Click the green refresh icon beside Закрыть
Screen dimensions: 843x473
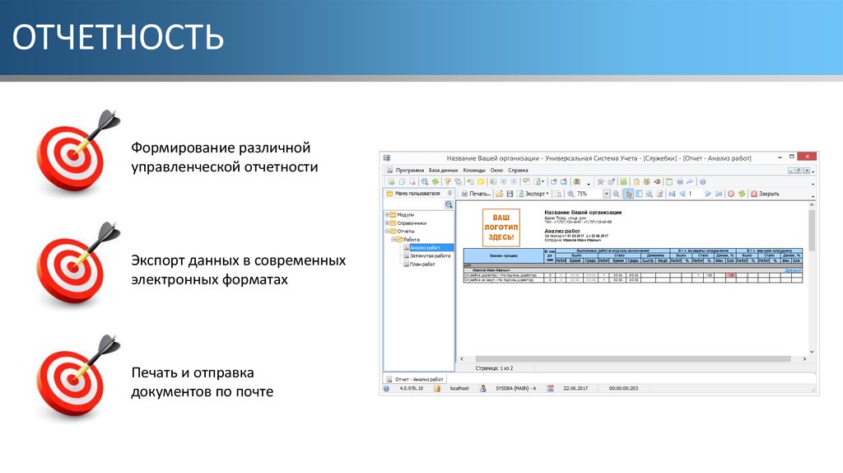(742, 194)
